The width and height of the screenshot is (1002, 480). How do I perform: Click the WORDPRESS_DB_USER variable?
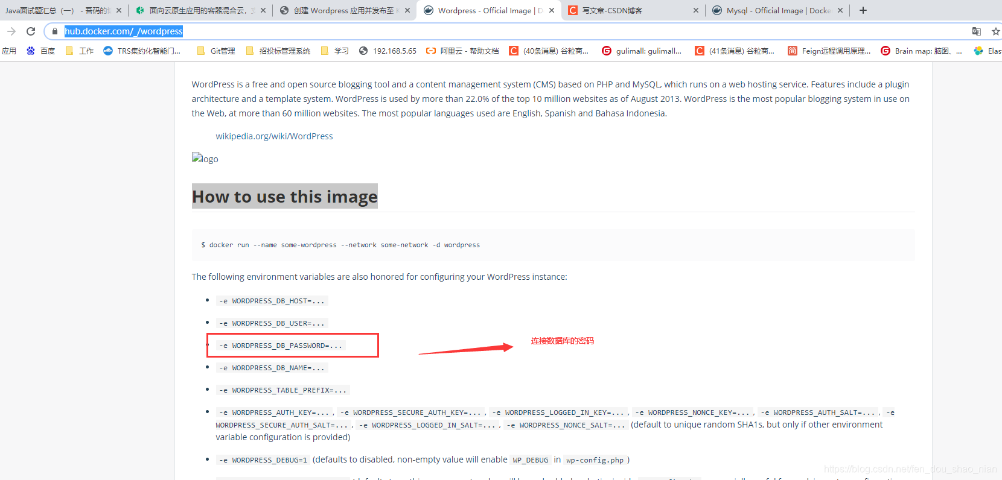point(272,323)
